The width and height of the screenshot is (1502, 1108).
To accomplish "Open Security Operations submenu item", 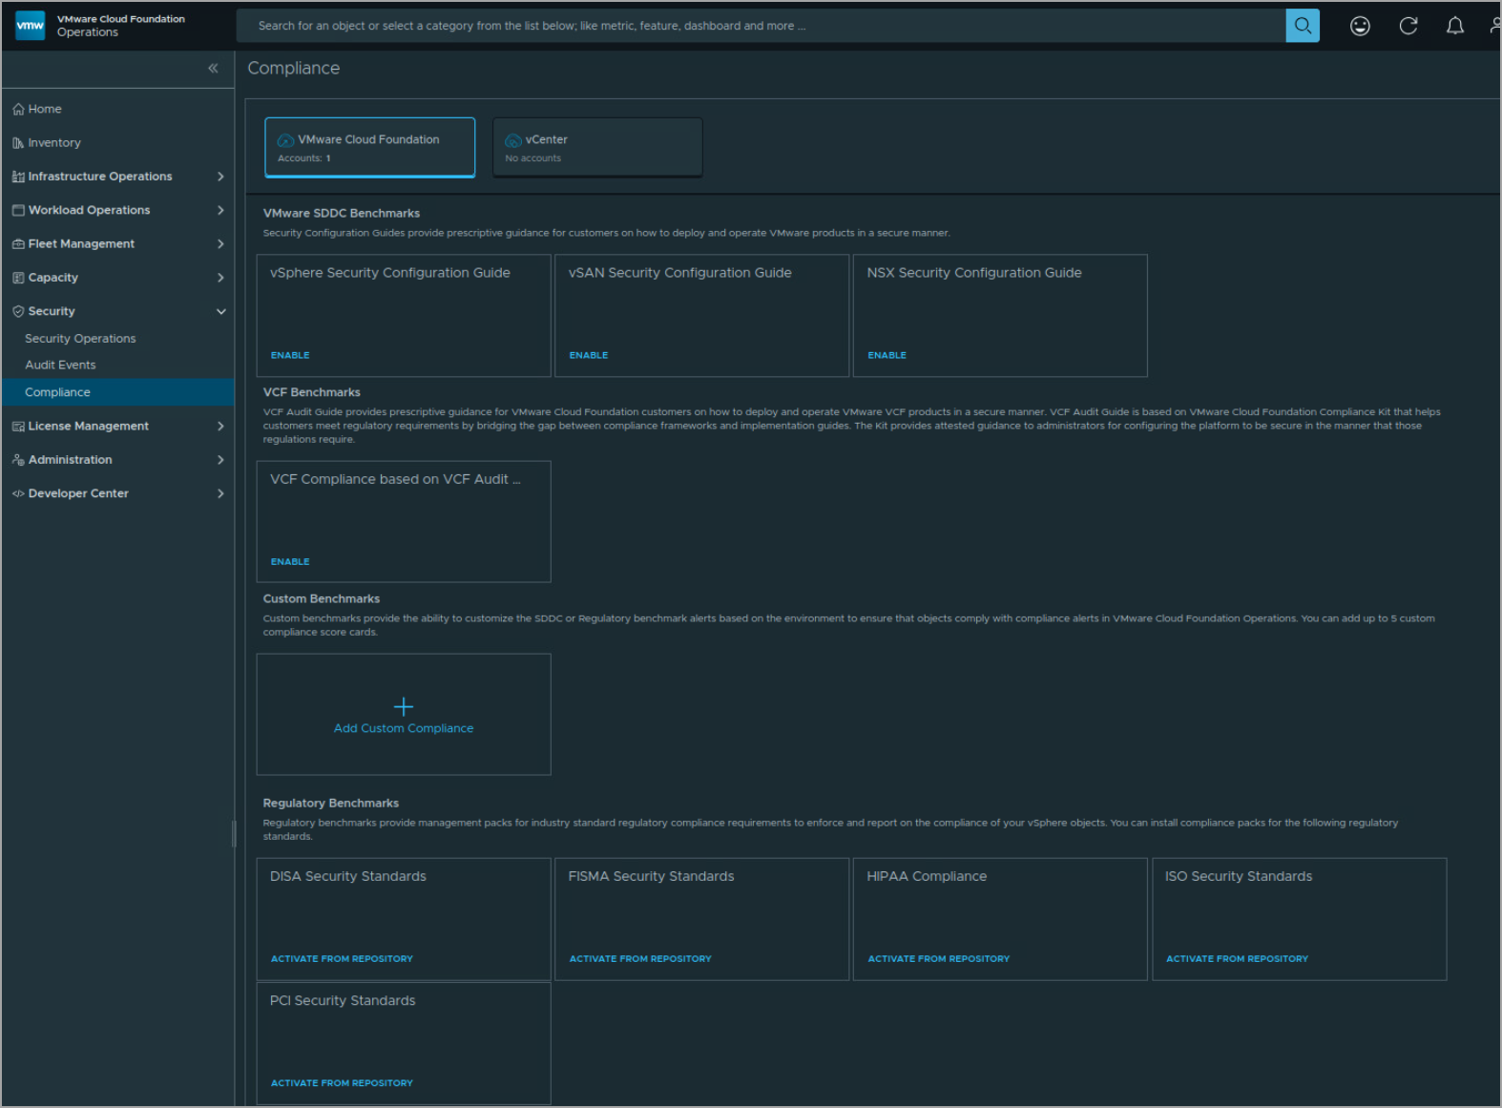I will (80, 339).
